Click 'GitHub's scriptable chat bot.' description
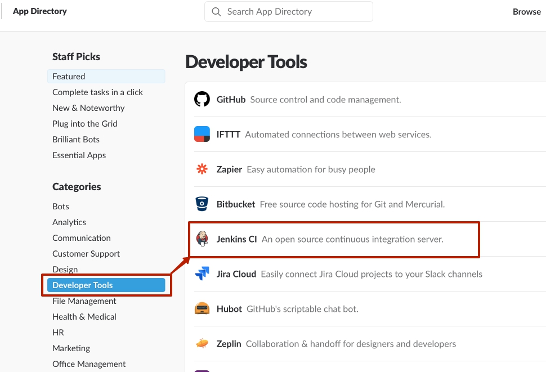546x372 pixels. (x=302, y=309)
